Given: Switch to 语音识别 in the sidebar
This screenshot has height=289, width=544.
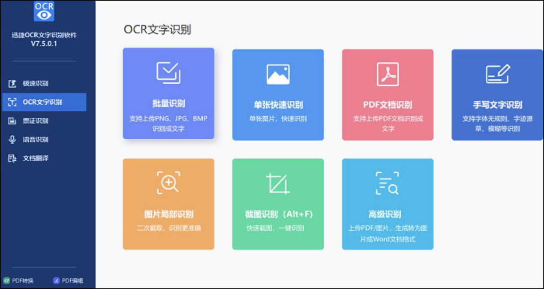Looking at the screenshot, I should pyautogui.click(x=43, y=139).
